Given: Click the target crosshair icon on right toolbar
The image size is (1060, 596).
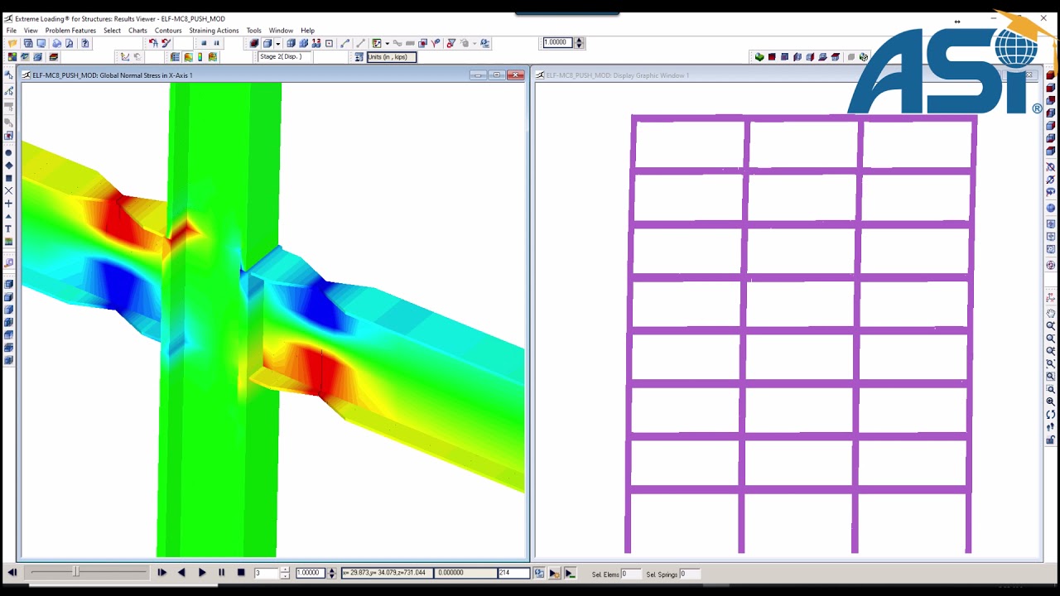Looking at the screenshot, I should [x=1051, y=265].
